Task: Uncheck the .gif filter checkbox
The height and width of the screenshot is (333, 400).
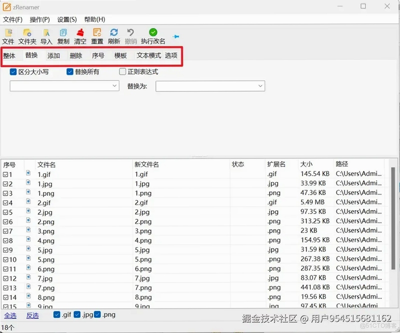Action: tap(57, 314)
